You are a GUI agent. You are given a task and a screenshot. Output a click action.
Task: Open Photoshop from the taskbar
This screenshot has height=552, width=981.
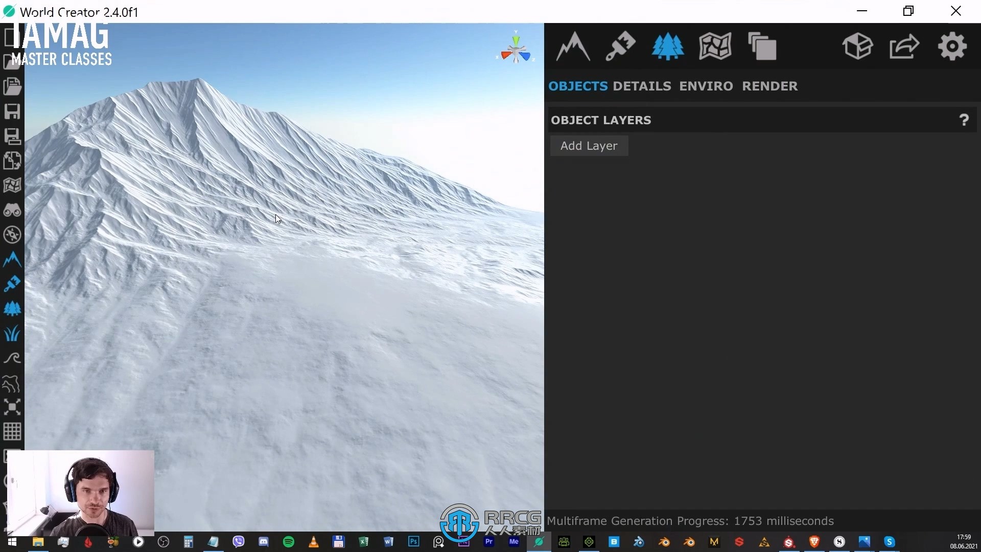click(x=414, y=542)
